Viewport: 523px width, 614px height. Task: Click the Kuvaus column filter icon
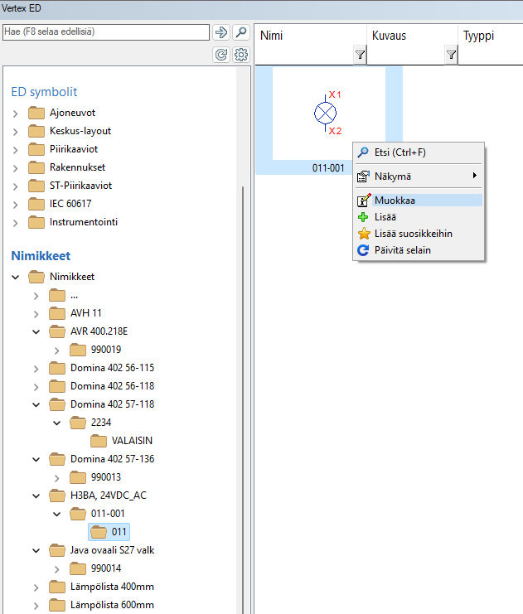click(x=451, y=56)
